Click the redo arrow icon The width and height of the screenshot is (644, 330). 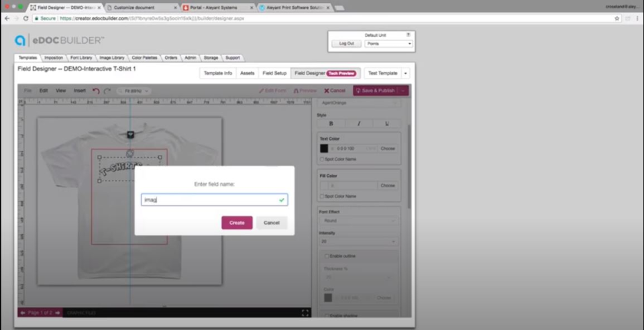pos(107,91)
